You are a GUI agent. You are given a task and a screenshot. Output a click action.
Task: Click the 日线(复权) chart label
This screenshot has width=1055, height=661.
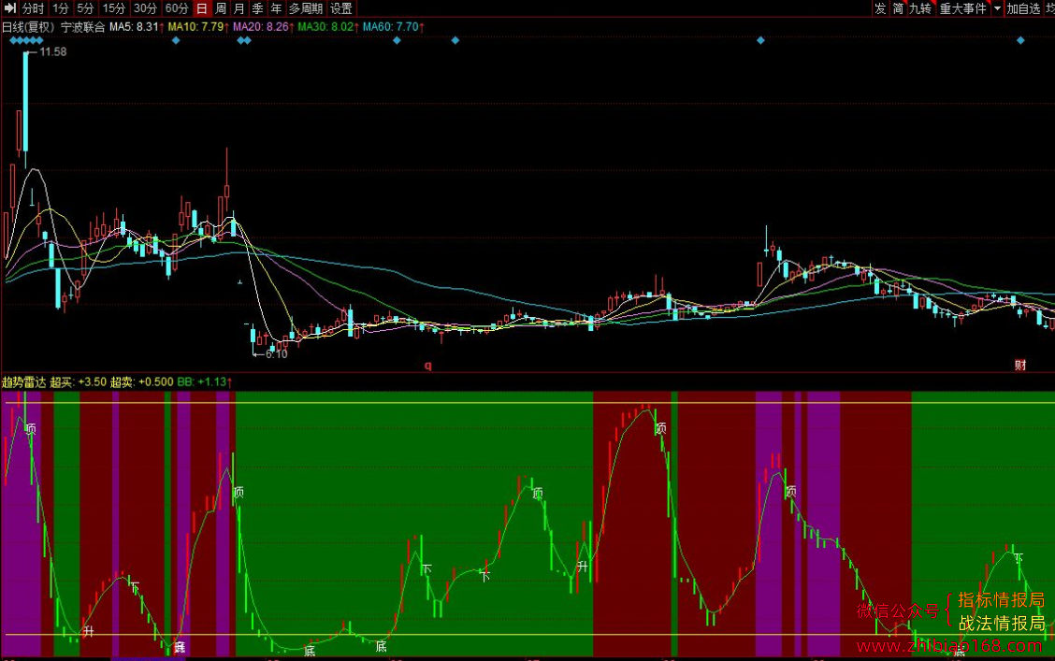(x=28, y=27)
